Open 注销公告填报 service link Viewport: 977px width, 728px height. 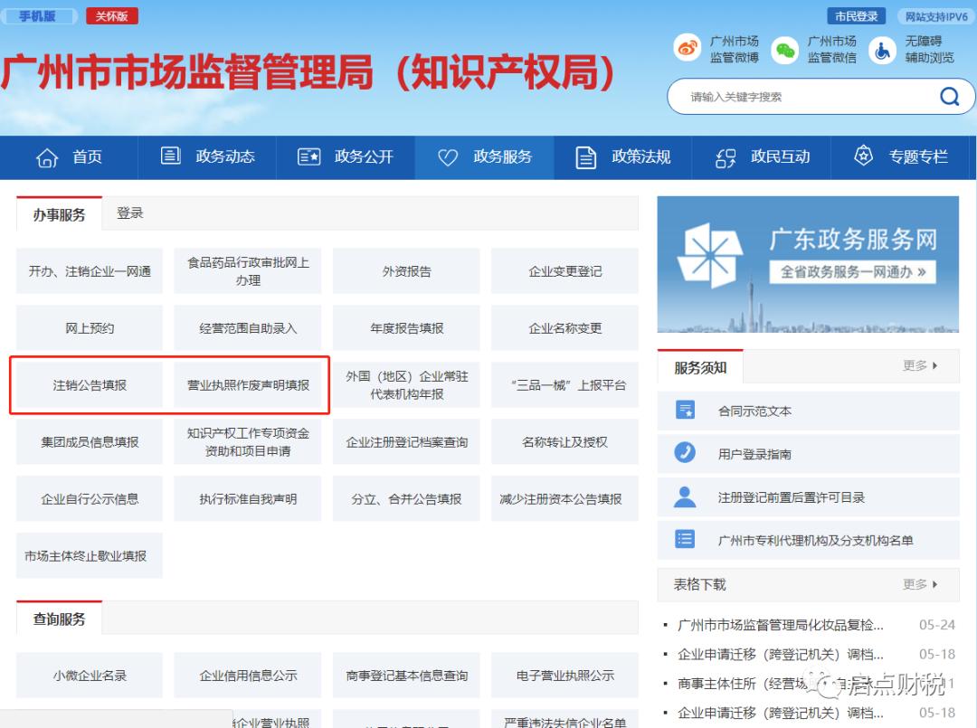tap(89, 384)
